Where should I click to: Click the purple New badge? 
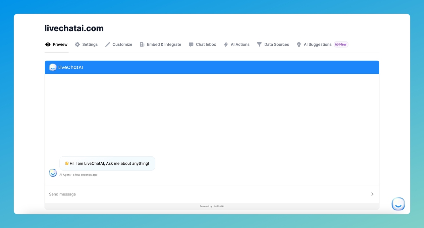[341, 44]
